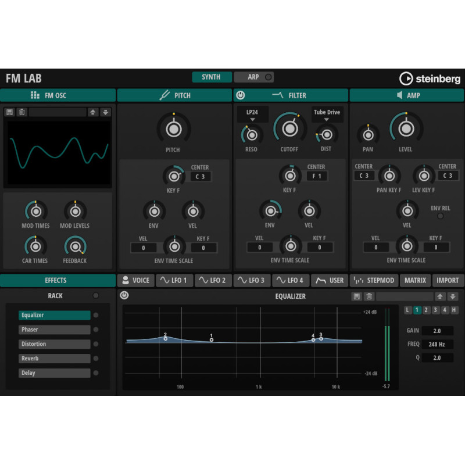Open the LFO 2 tab
465x465 pixels.
(213, 280)
